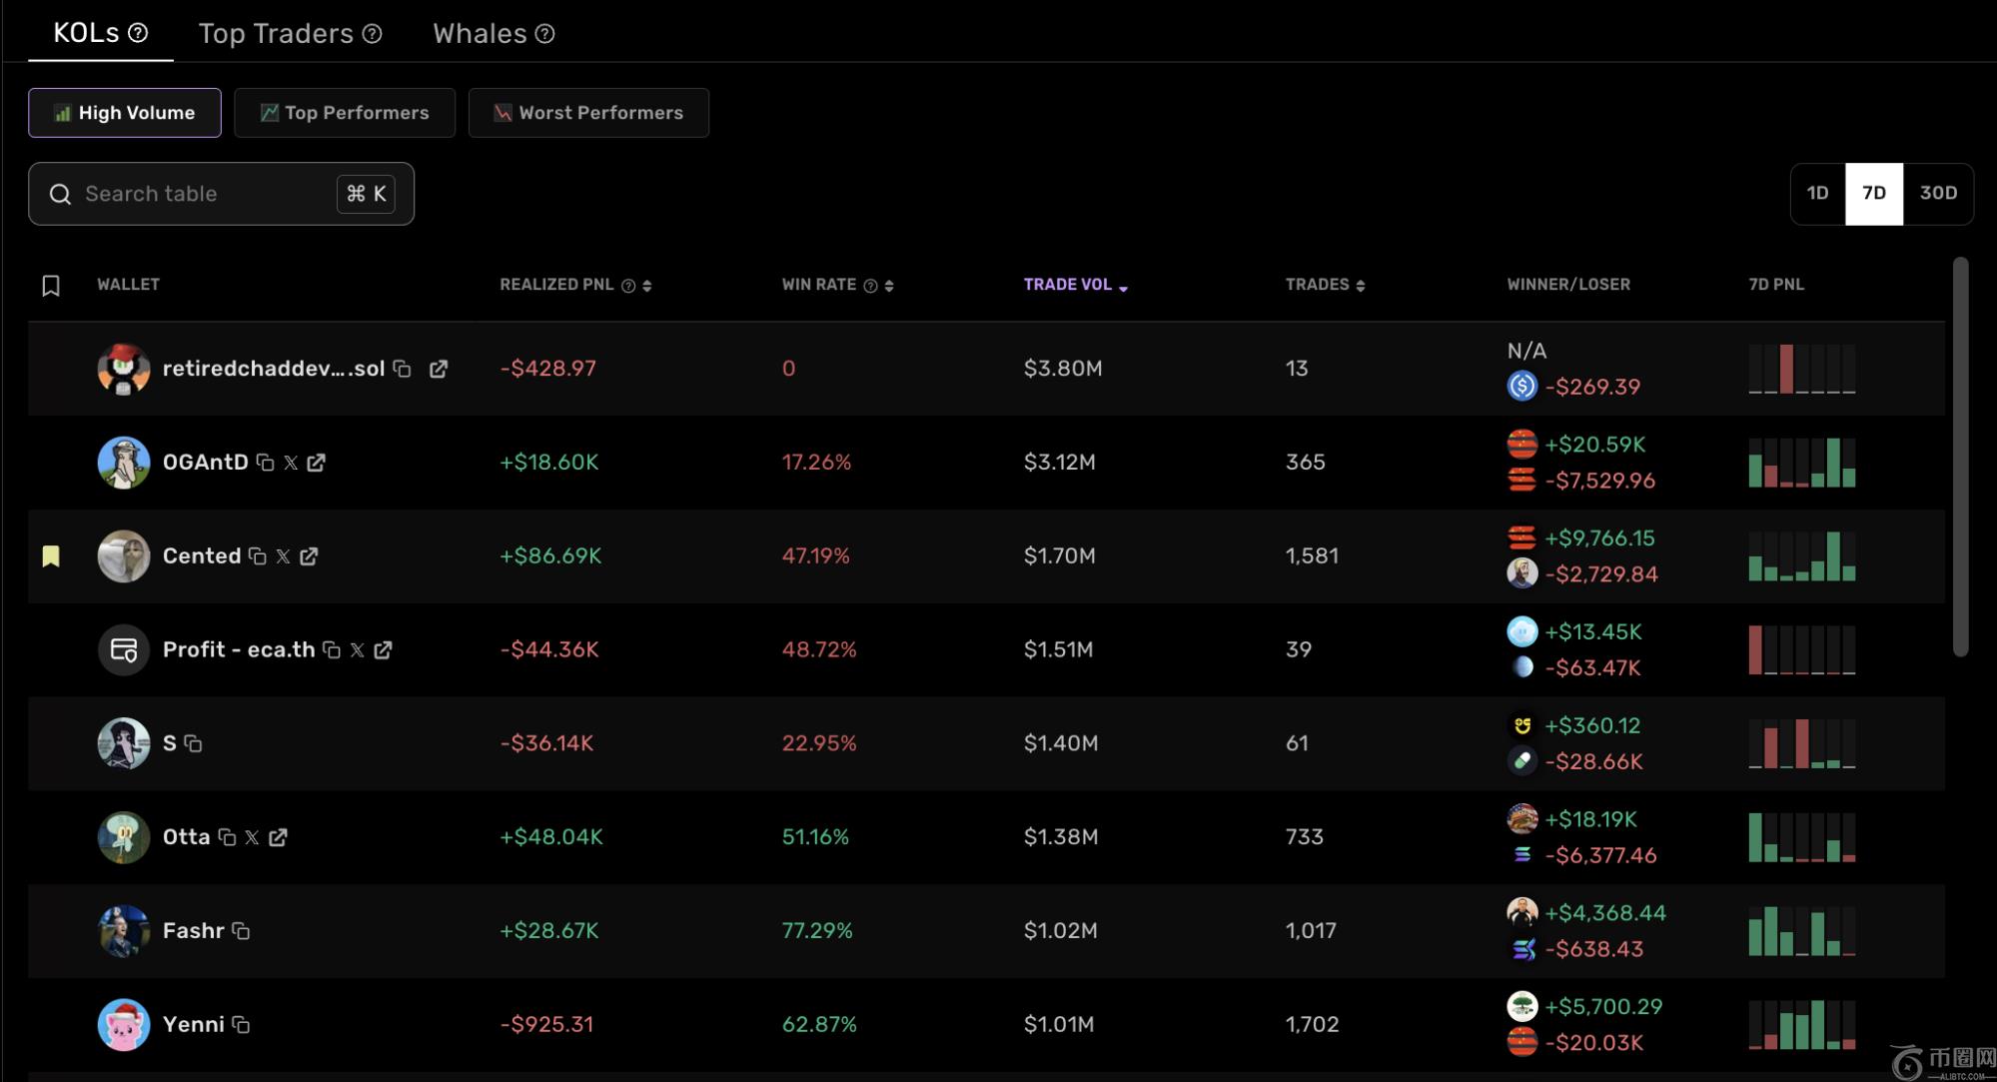Copy the Fashr wallet address
This screenshot has height=1082, width=1997.
tap(241, 931)
